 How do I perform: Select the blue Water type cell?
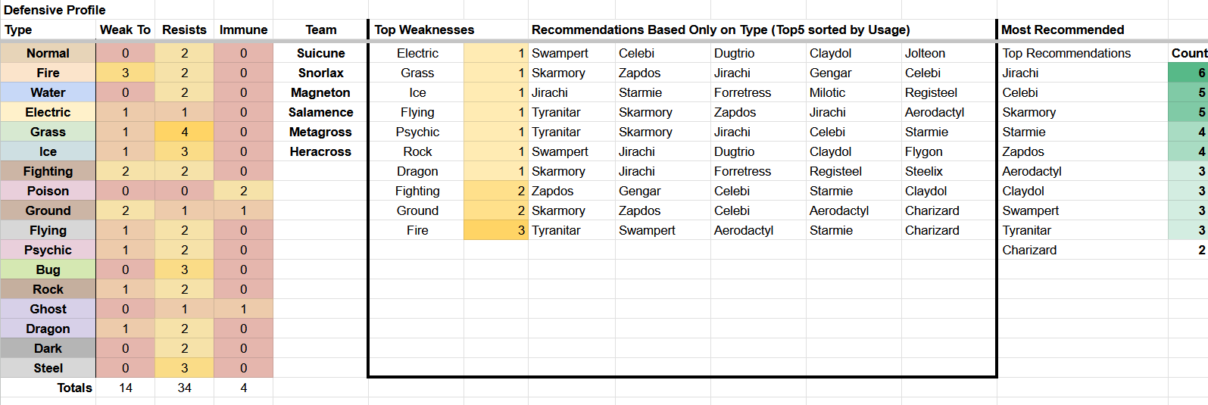(x=48, y=92)
